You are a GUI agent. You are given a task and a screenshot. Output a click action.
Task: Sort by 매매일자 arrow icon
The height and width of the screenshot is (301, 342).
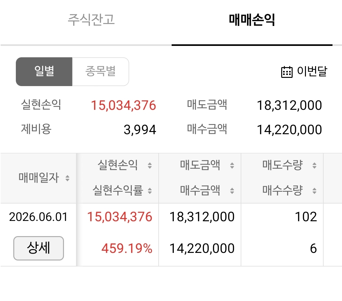pos(67,178)
